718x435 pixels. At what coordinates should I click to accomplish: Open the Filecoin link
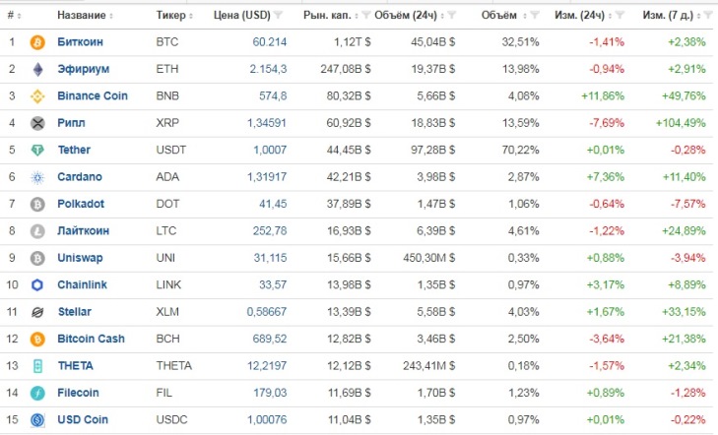(x=79, y=393)
